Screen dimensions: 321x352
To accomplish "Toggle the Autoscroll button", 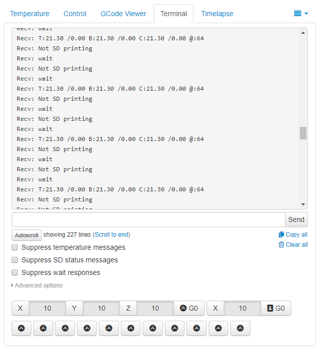I will (x=27, y=235).
